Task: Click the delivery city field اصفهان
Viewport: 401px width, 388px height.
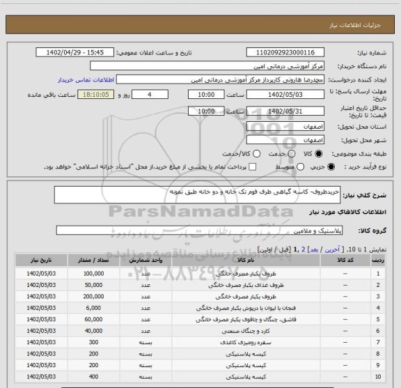Action: [285, 140]
